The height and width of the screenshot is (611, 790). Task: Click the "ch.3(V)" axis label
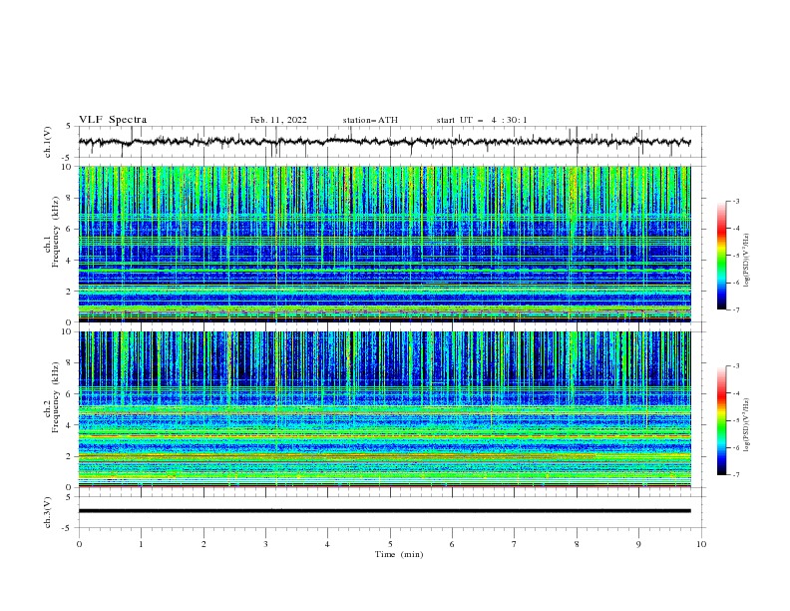pos(48,512)
